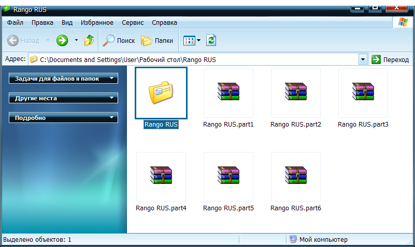Open the Вид menu
415x247 pixels.
(x=67, y=23)
